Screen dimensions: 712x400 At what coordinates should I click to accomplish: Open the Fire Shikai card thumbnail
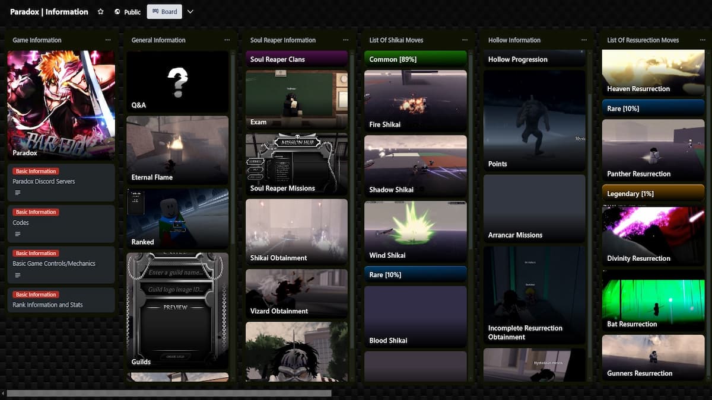coord(415,95)
